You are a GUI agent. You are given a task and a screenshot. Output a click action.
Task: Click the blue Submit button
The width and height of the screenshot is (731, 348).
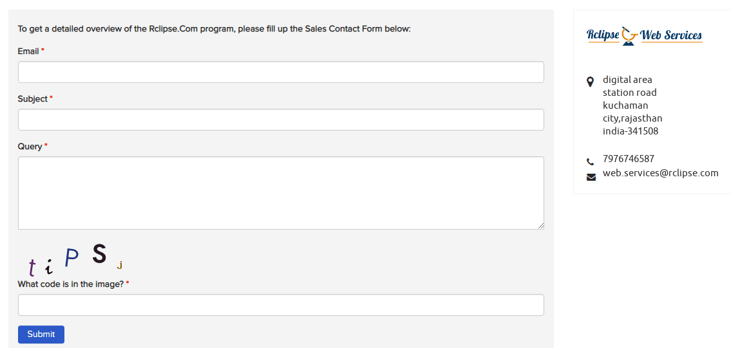[x=41, y=334]
